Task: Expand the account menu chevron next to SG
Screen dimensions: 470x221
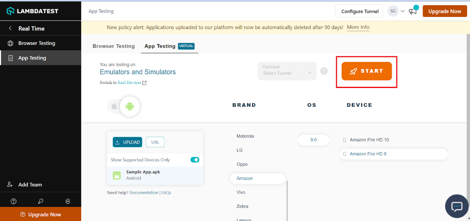Action: tap(403, 11)
